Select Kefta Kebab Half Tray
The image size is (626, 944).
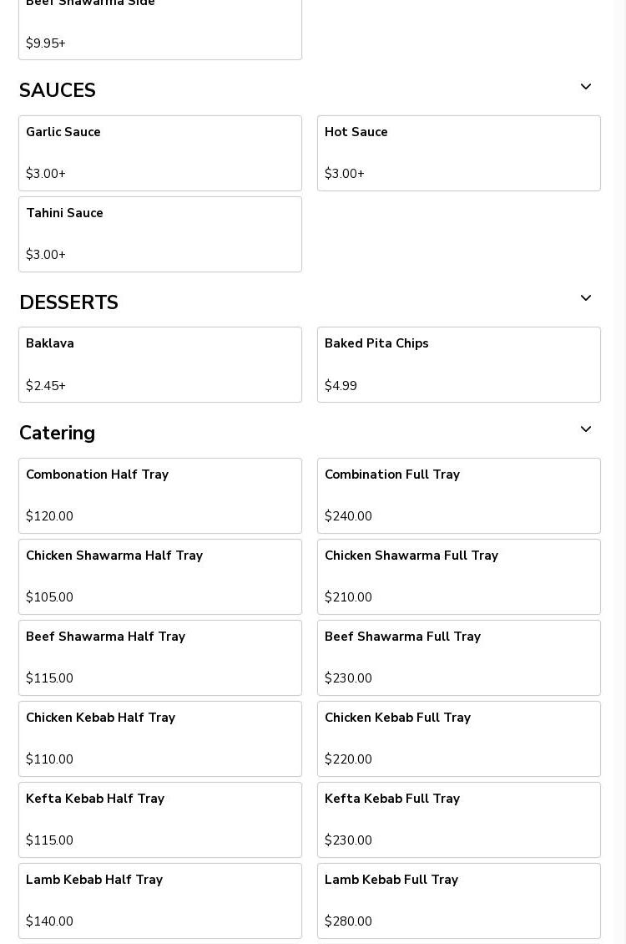pyautogui.click(x=160, y=820)
